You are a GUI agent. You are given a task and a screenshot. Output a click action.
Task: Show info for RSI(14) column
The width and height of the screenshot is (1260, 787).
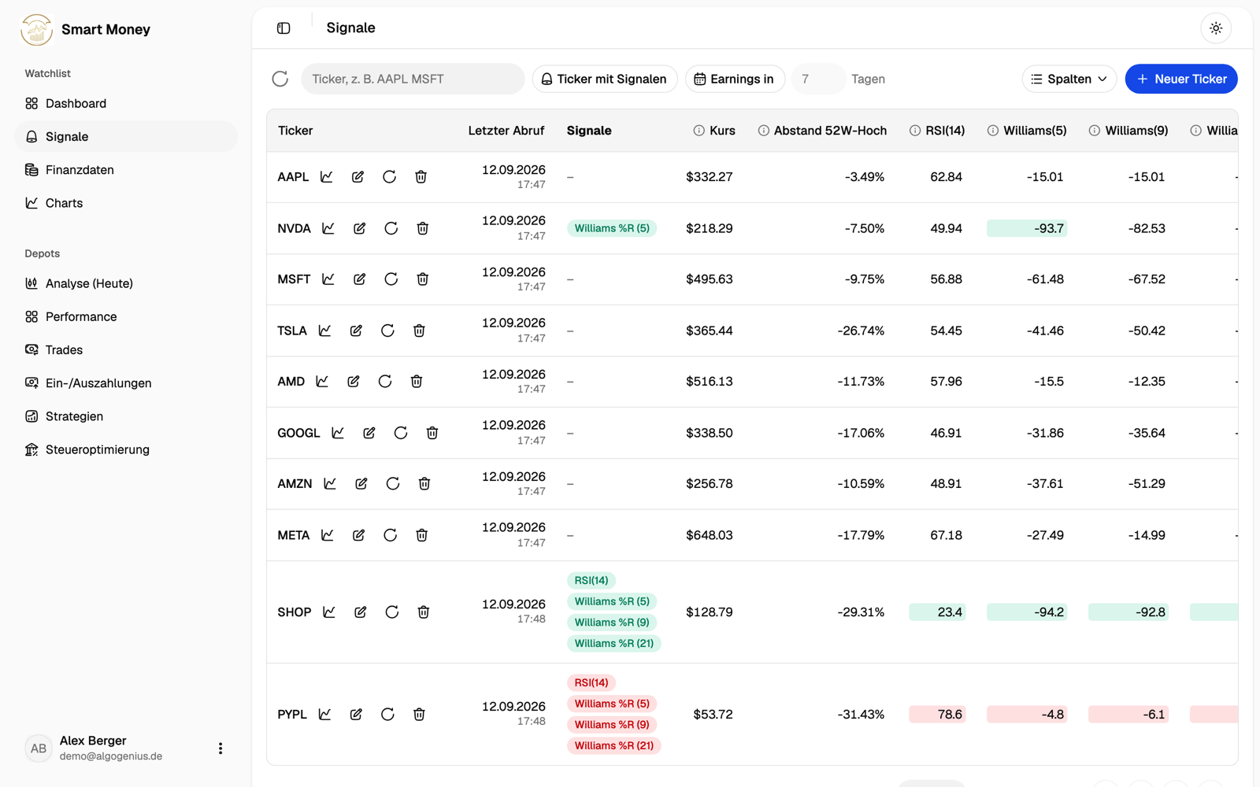(914, 131)
